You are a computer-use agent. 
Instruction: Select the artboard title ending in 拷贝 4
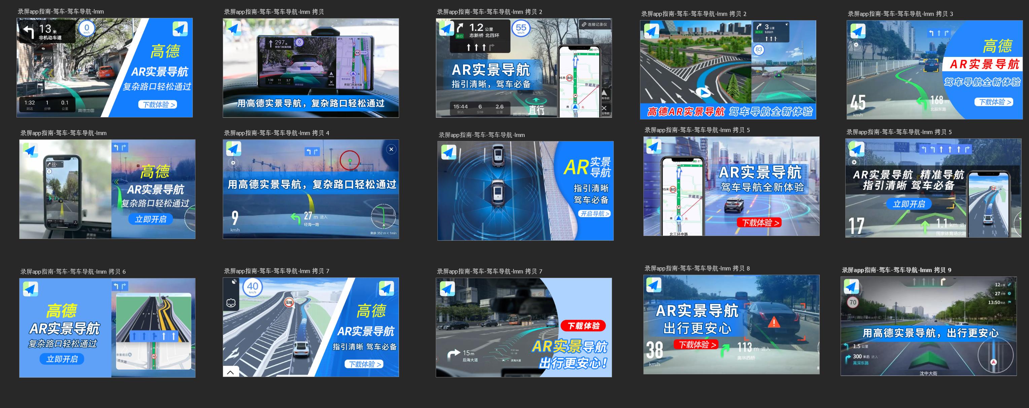(x=276, y=133)
